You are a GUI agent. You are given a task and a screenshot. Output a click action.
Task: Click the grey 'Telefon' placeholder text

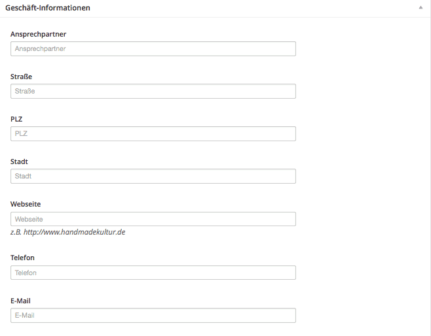pos(26,273)
